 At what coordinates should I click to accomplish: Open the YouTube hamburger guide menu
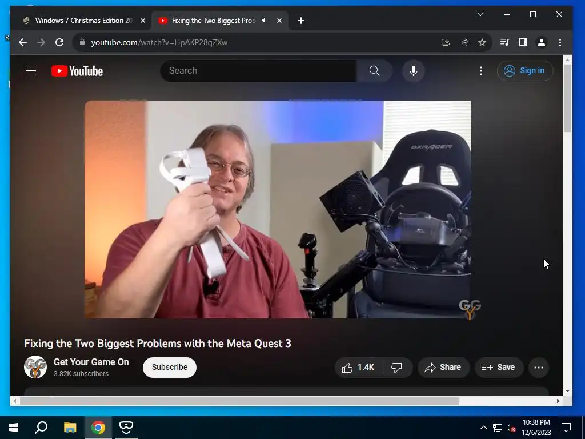(x=31, y=70)
